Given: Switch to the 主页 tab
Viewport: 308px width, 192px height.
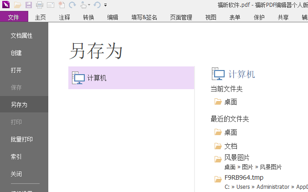Looking at the screenshot, I should pyautogui.click(x=40, y=17).
